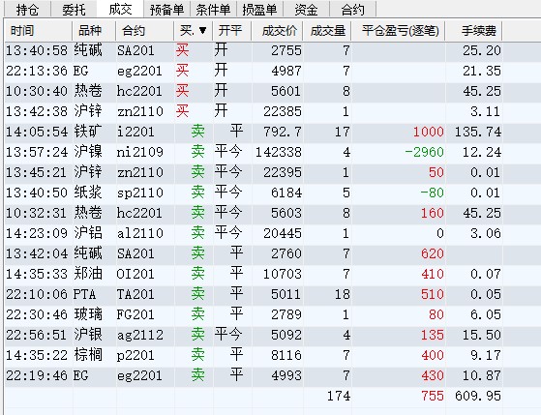Sort by the 成交量 column header

(327, 31)
